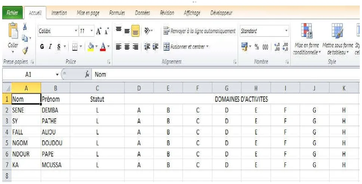Viewport: 362px width, 184px height.
Task: Open the Standard number format dropdown
Action: [x=286, y=31]
